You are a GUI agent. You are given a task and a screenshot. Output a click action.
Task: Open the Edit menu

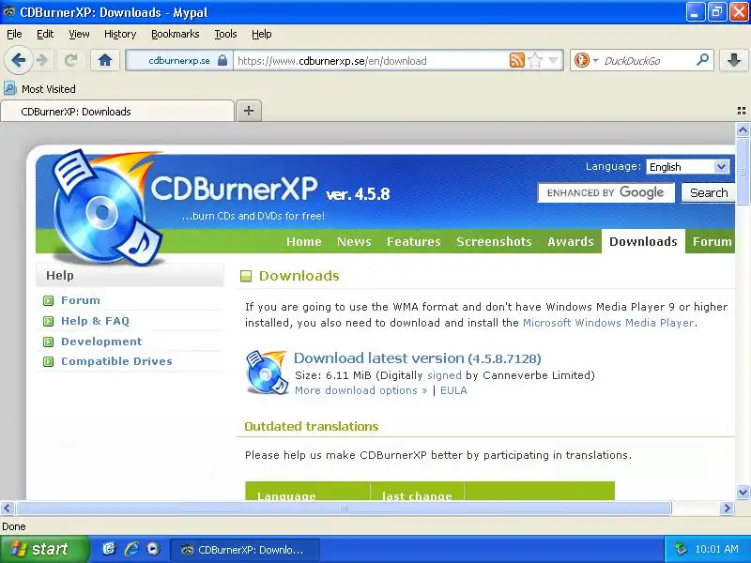coord(45,34)
